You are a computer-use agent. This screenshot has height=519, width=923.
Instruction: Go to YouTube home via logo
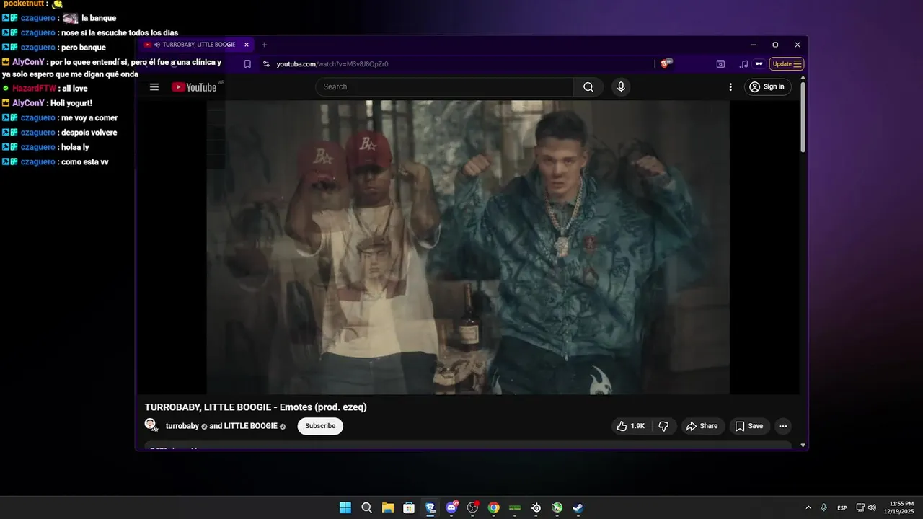194,87
